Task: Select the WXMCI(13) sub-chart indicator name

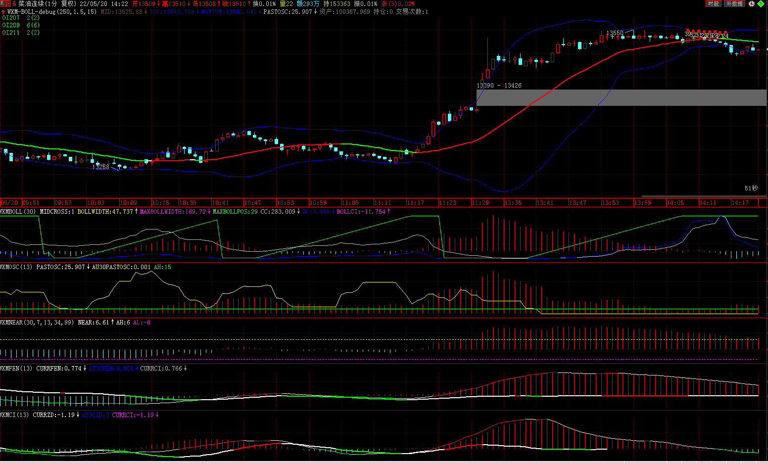Action: pyautogui.click(x=14, y=415)
